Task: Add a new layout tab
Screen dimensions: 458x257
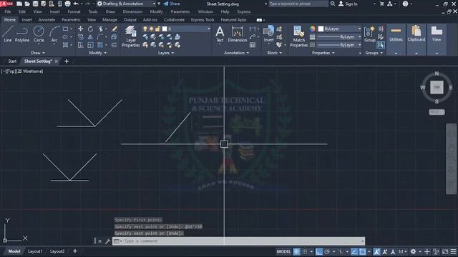Action: point(75,251)
